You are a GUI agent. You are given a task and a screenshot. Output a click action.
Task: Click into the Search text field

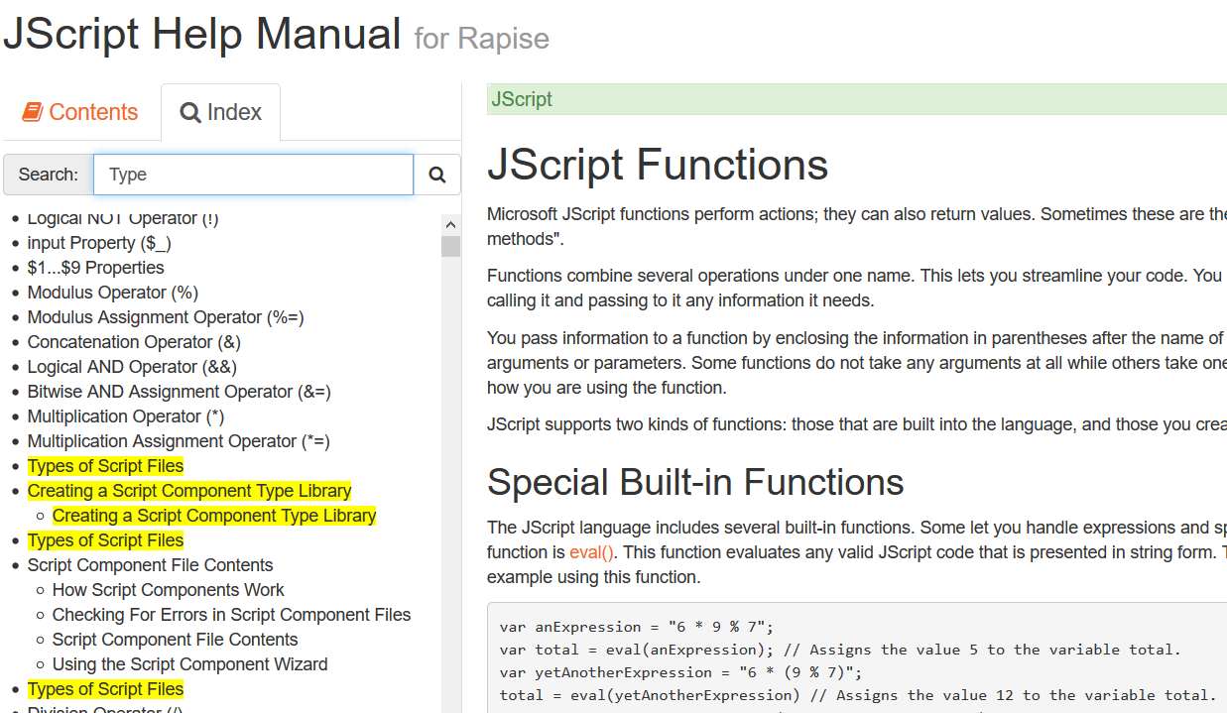click(x=253, y=175)
